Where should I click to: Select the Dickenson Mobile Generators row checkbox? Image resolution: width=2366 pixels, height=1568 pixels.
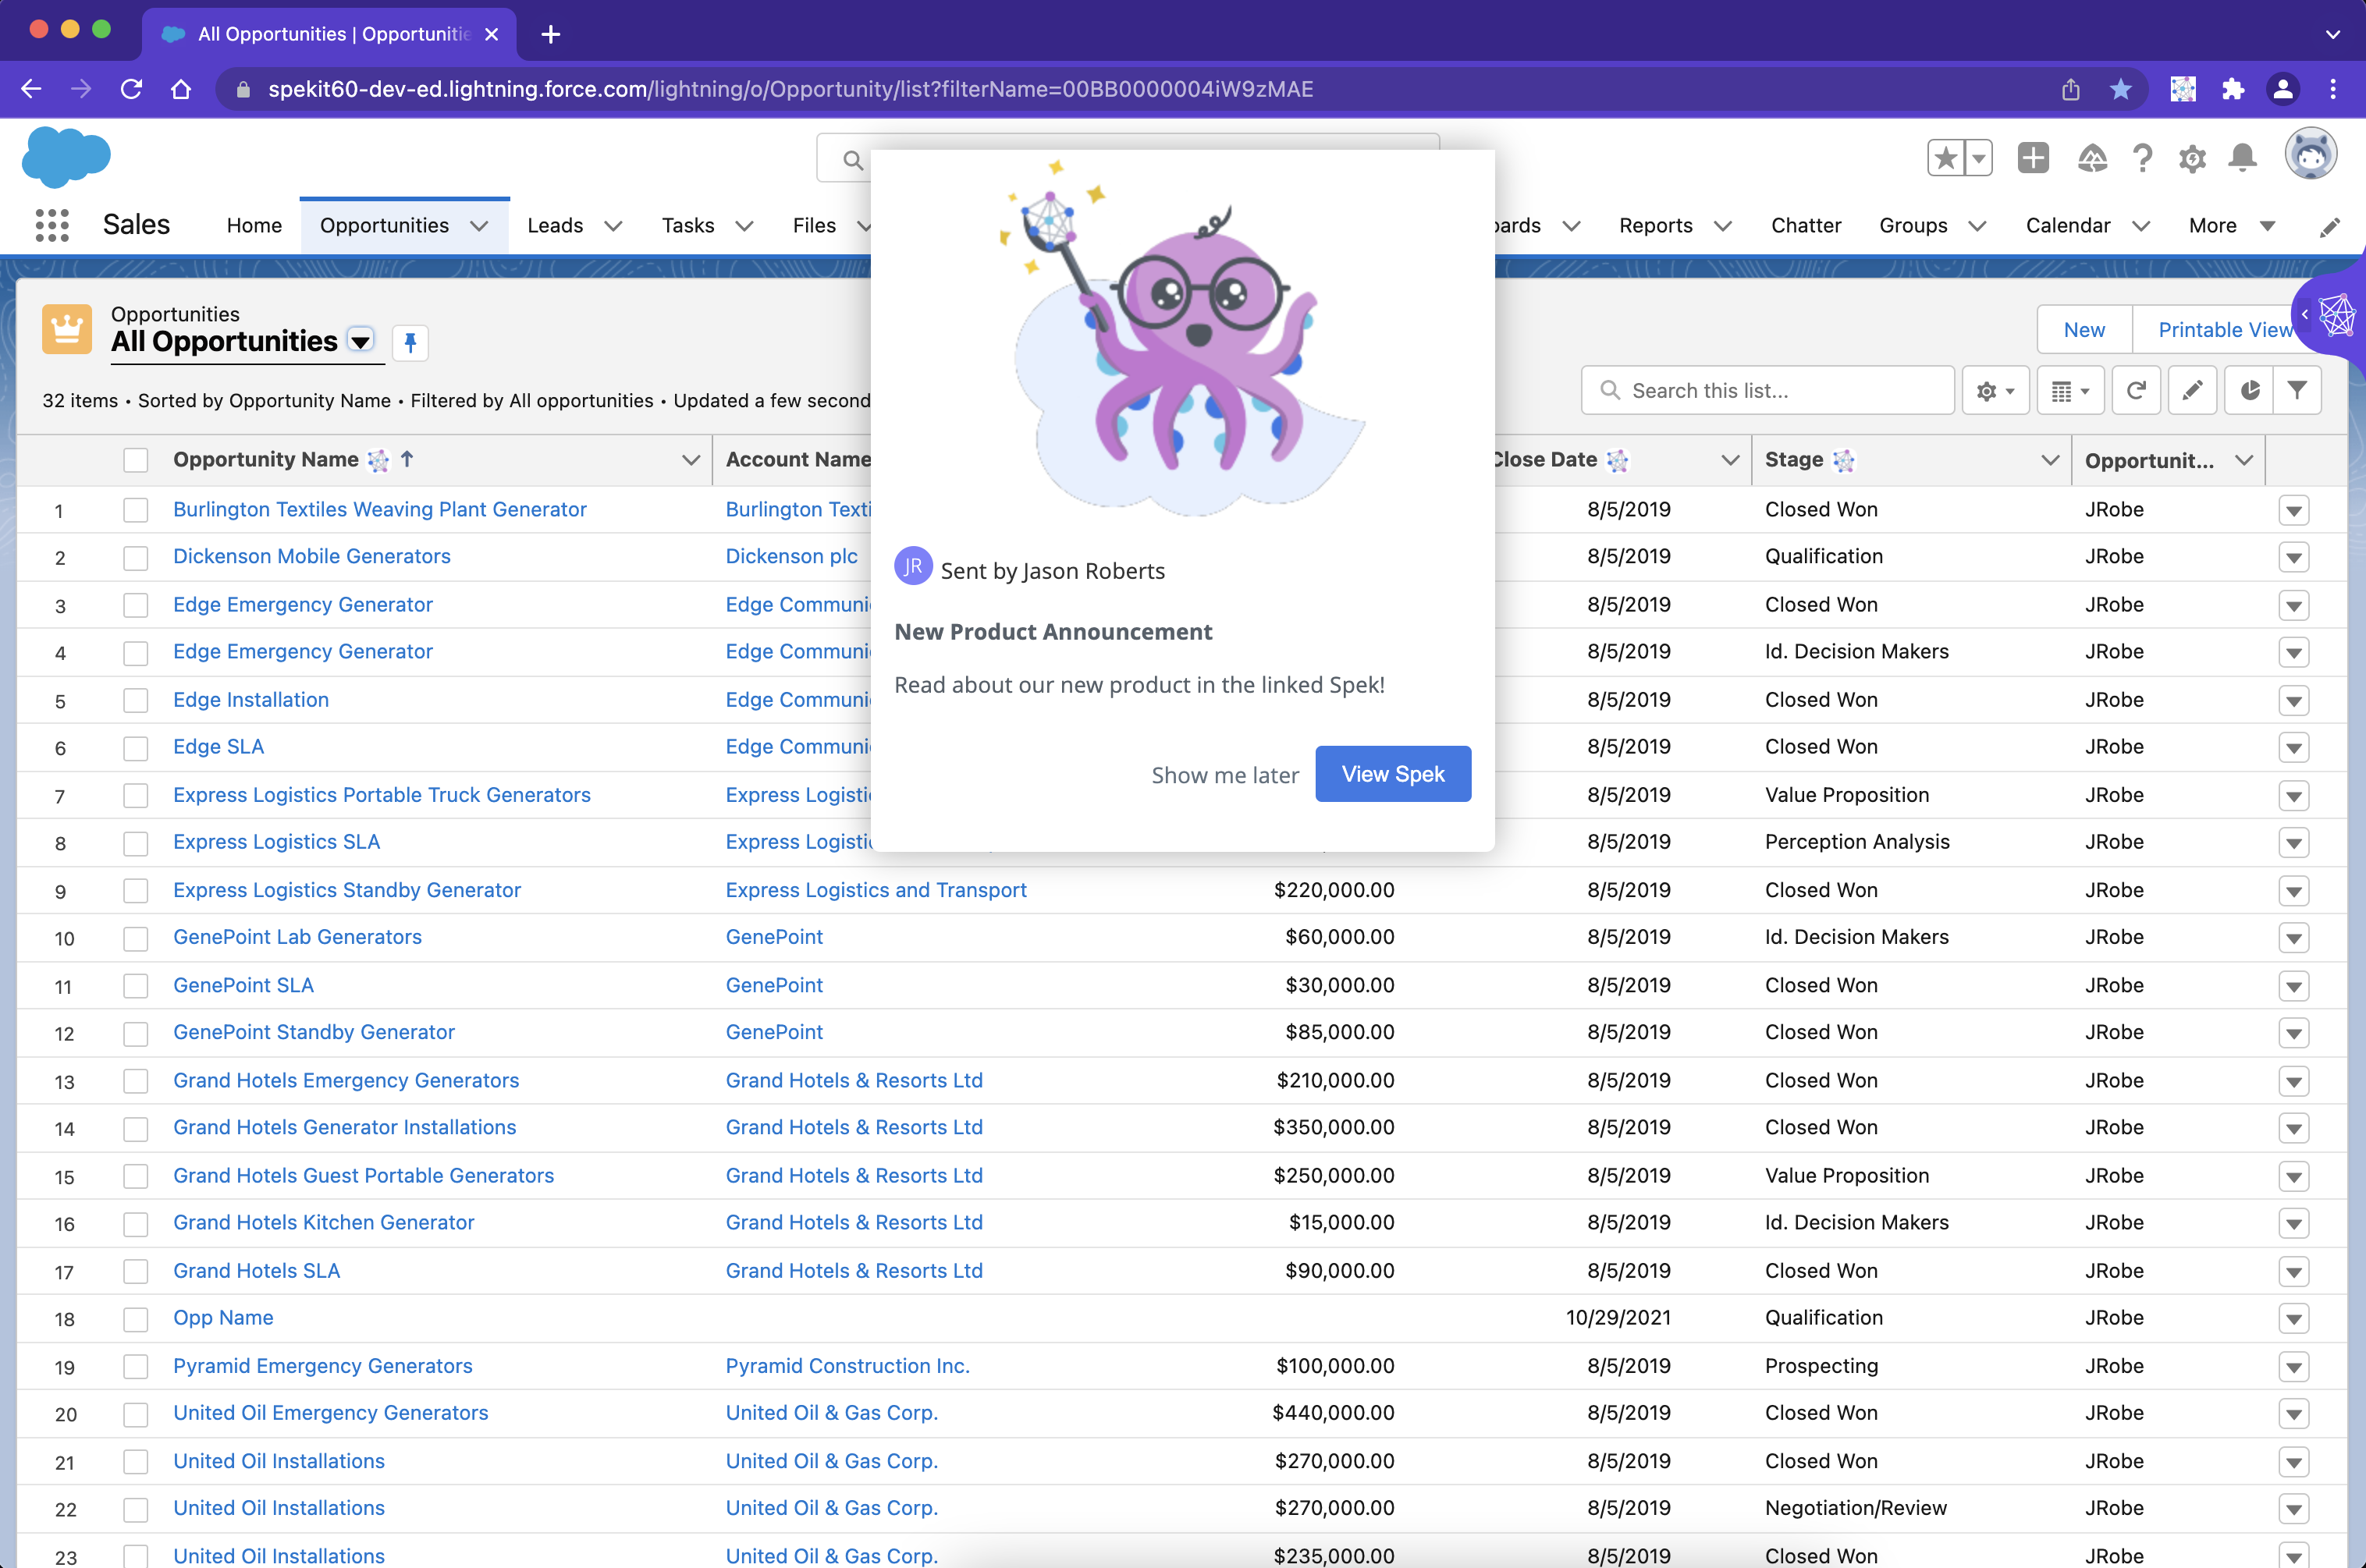tap(136, 557)
